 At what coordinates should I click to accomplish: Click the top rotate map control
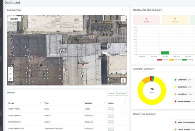pos(11,69)
